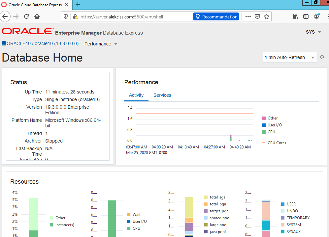Image resolution: width=329 pixels, height=237 pixels.
Task: Click the manual refresh icon beside Auto-Refresh
Action: 322,57
